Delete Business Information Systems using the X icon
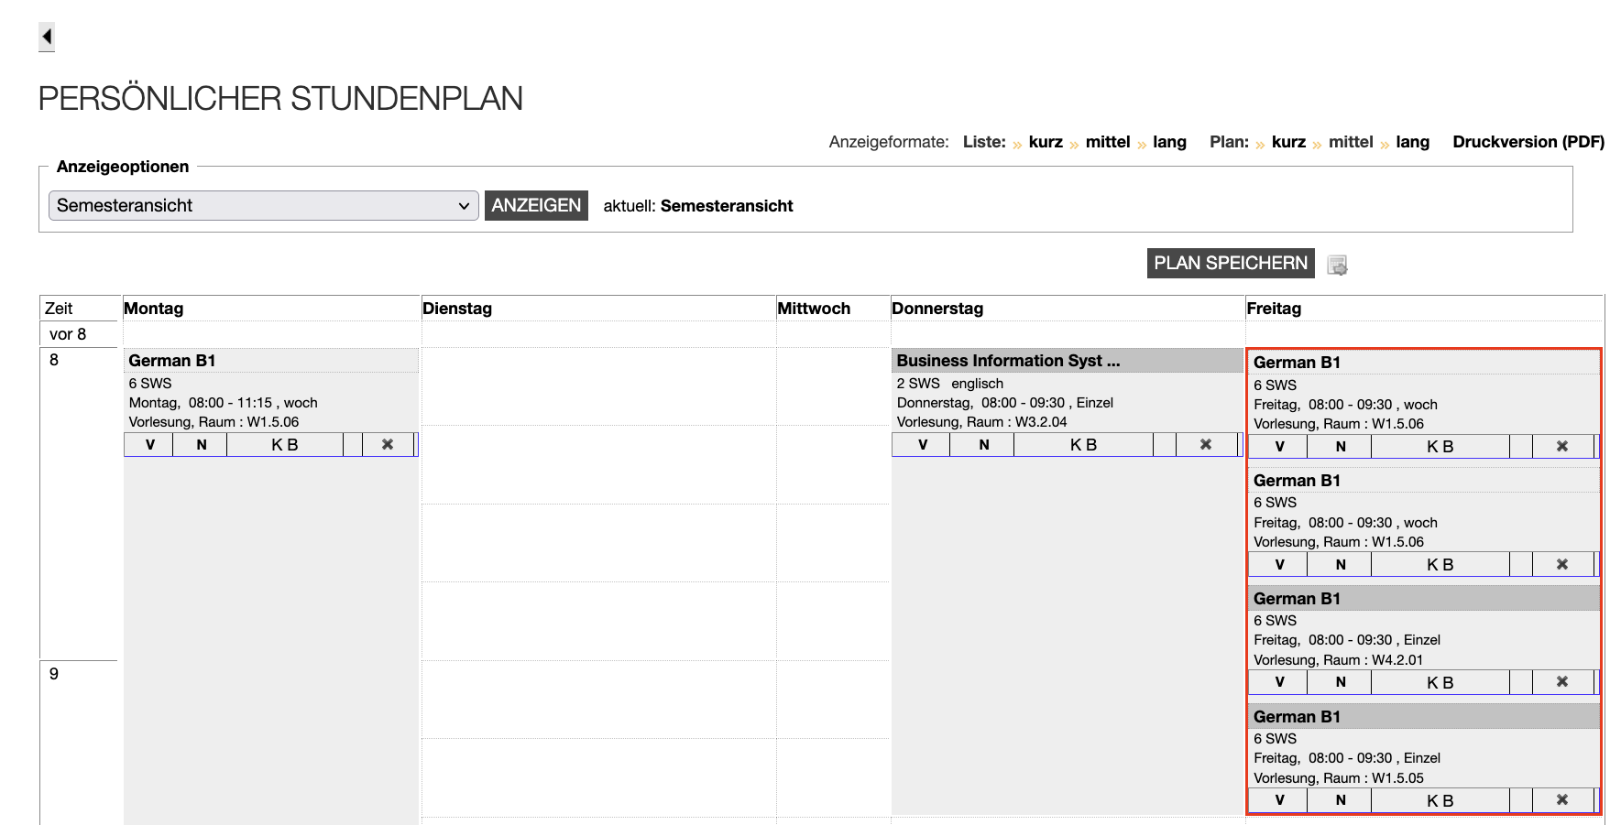Screen dimensions: 1621x825 click(x=1205, y=444)
